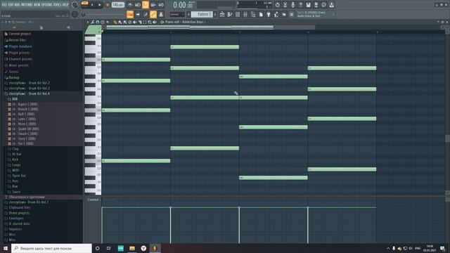This screenshot has width=450, height=253.
Task: Adjust the main volume knob
Action: (x=75, y=5)
